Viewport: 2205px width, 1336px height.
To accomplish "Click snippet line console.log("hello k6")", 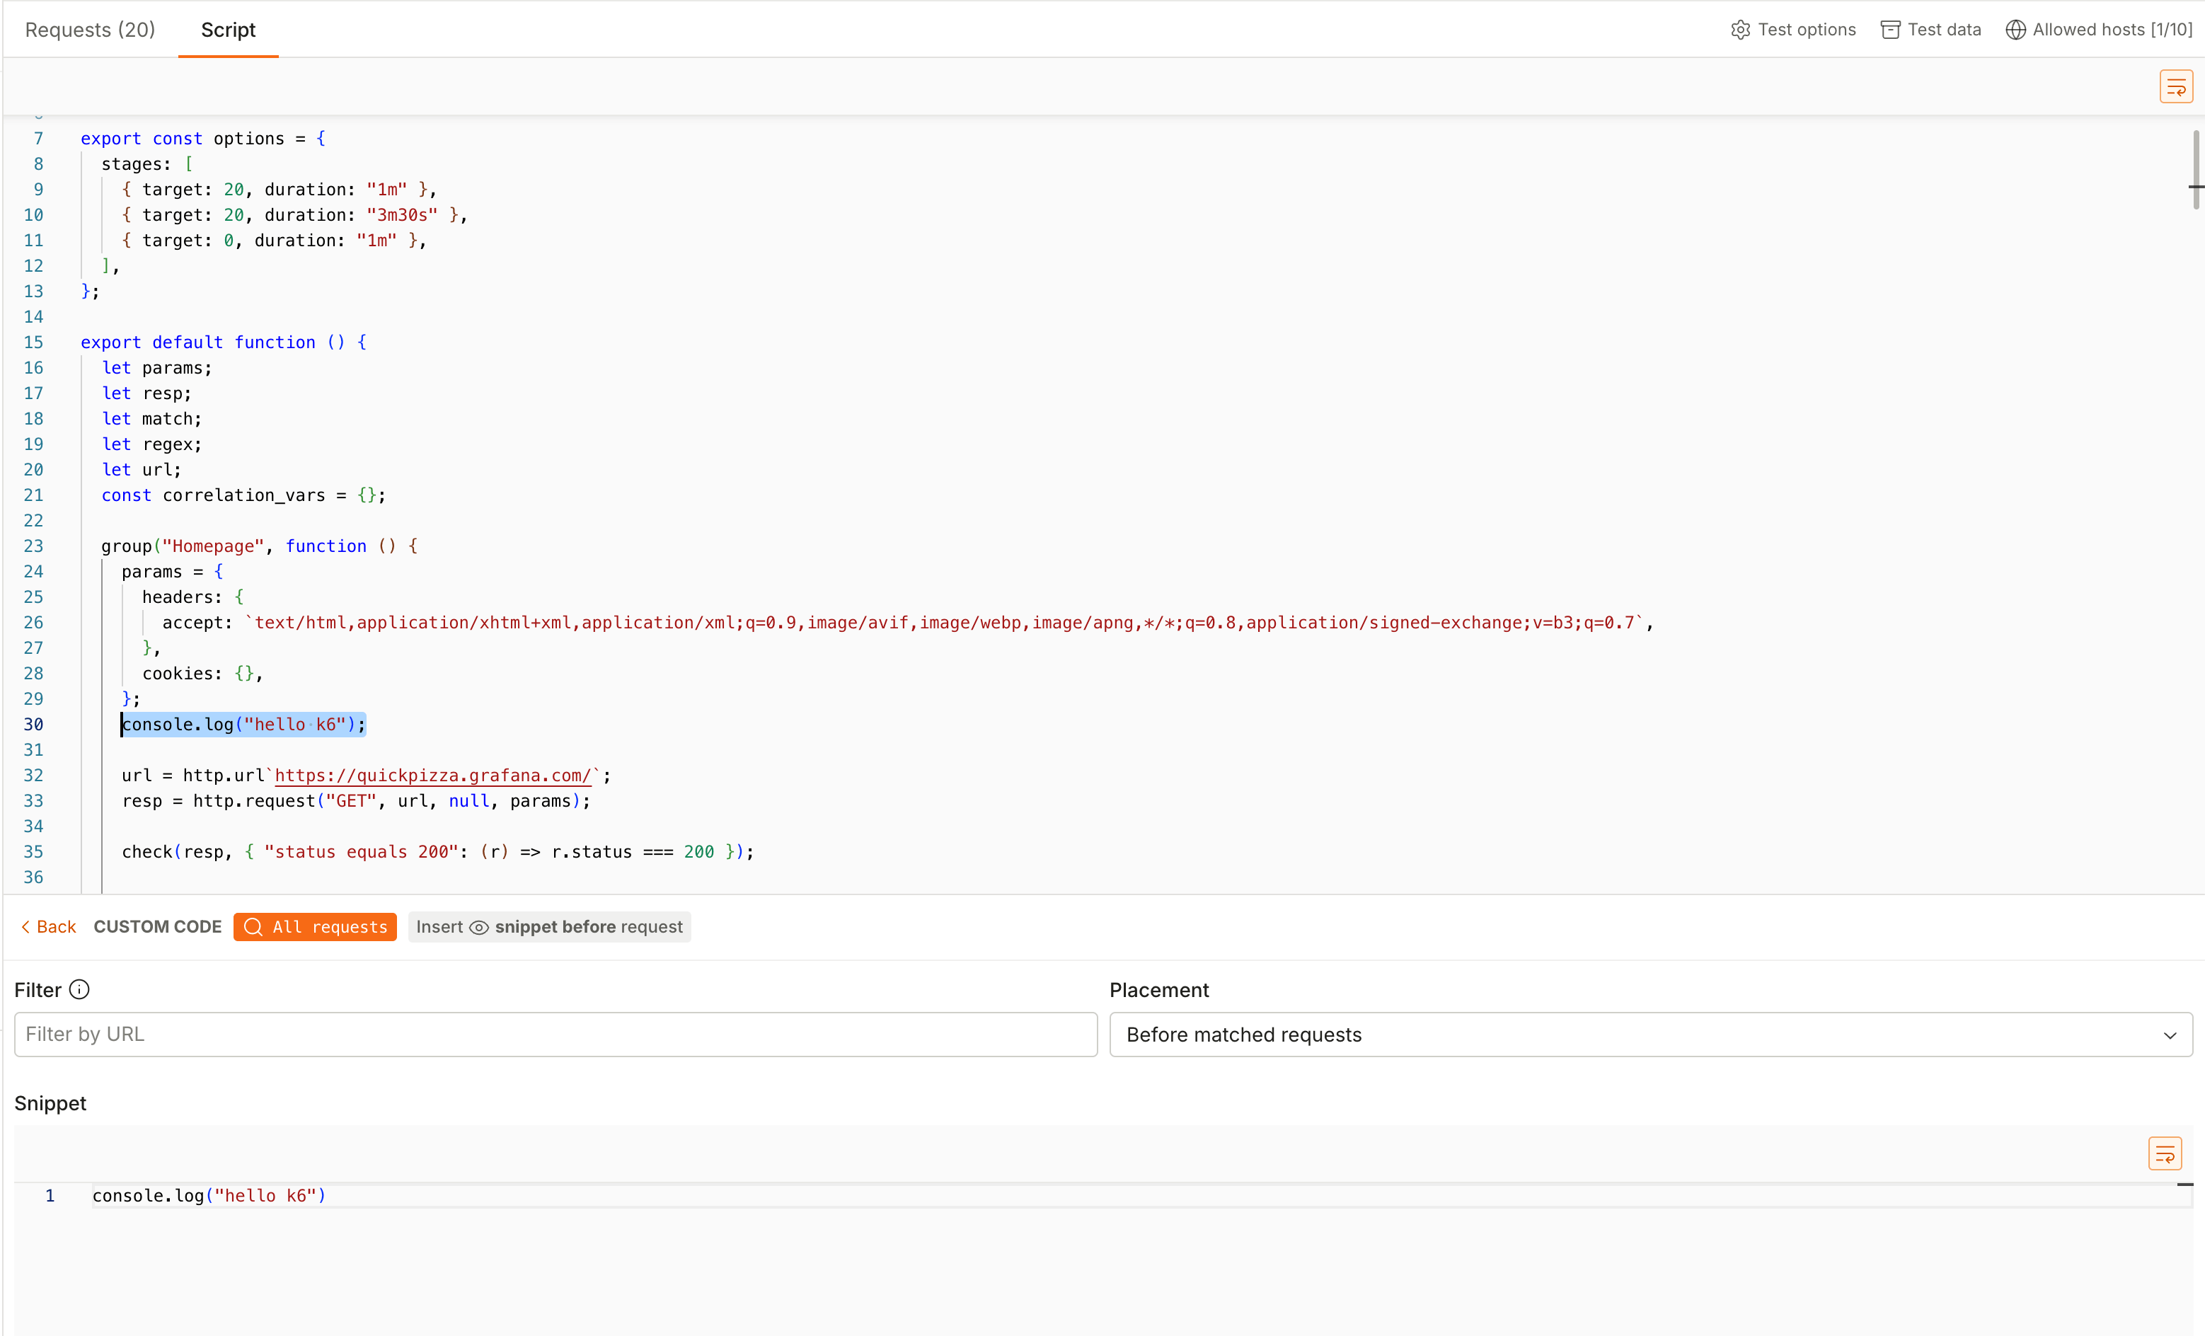I will tap(209, 1195).
